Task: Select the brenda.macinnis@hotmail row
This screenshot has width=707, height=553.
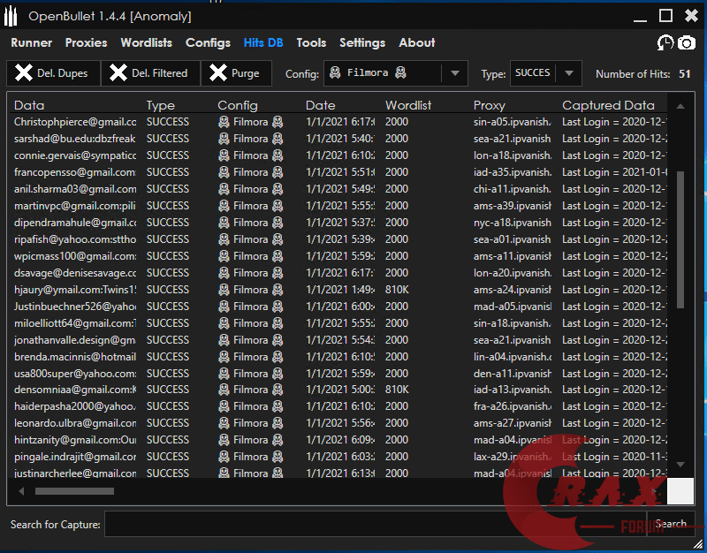Action: click(x=338, y=357)
